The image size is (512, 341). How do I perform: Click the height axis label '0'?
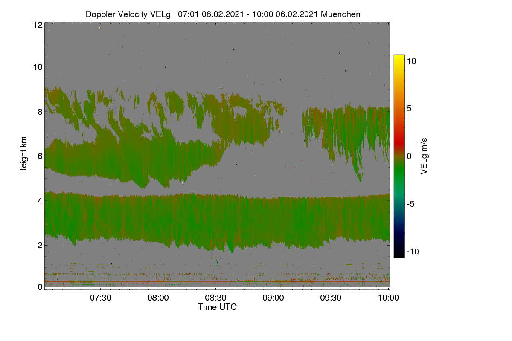(40, 287)
